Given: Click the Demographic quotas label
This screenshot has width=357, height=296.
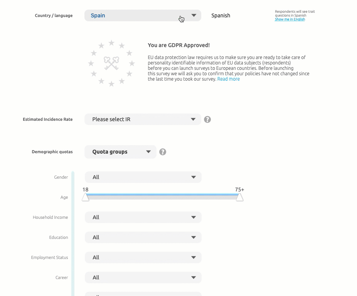Looking at the screenshot, I should coord(52,152).
